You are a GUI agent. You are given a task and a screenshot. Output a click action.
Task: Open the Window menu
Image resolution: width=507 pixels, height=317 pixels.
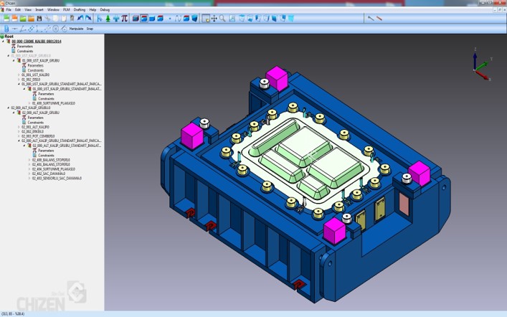pyautogui.click(x=53, y=10)
